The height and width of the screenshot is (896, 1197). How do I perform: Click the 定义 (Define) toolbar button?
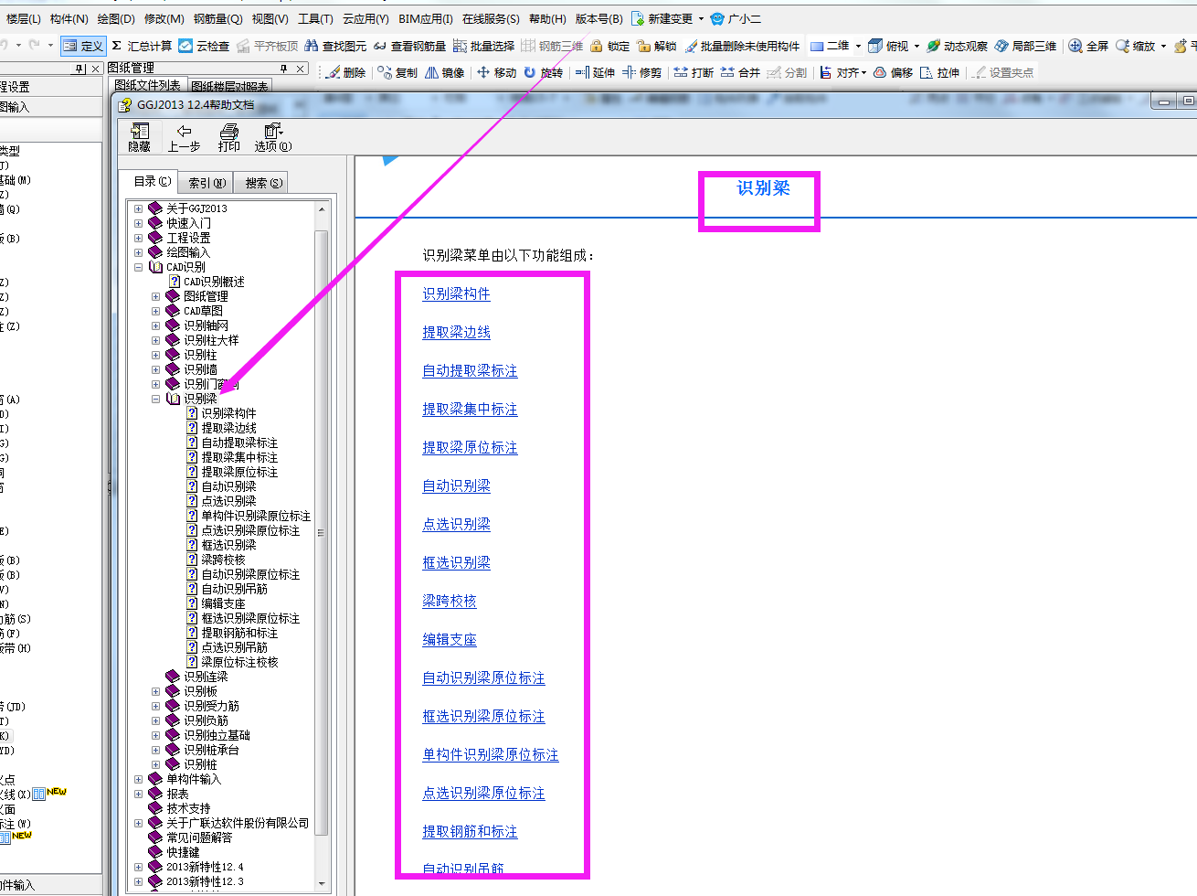click(84, 46)
